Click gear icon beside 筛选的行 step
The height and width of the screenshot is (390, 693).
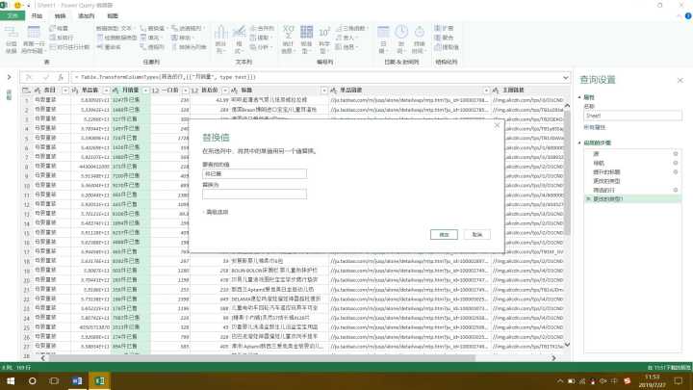coord(675,190)
